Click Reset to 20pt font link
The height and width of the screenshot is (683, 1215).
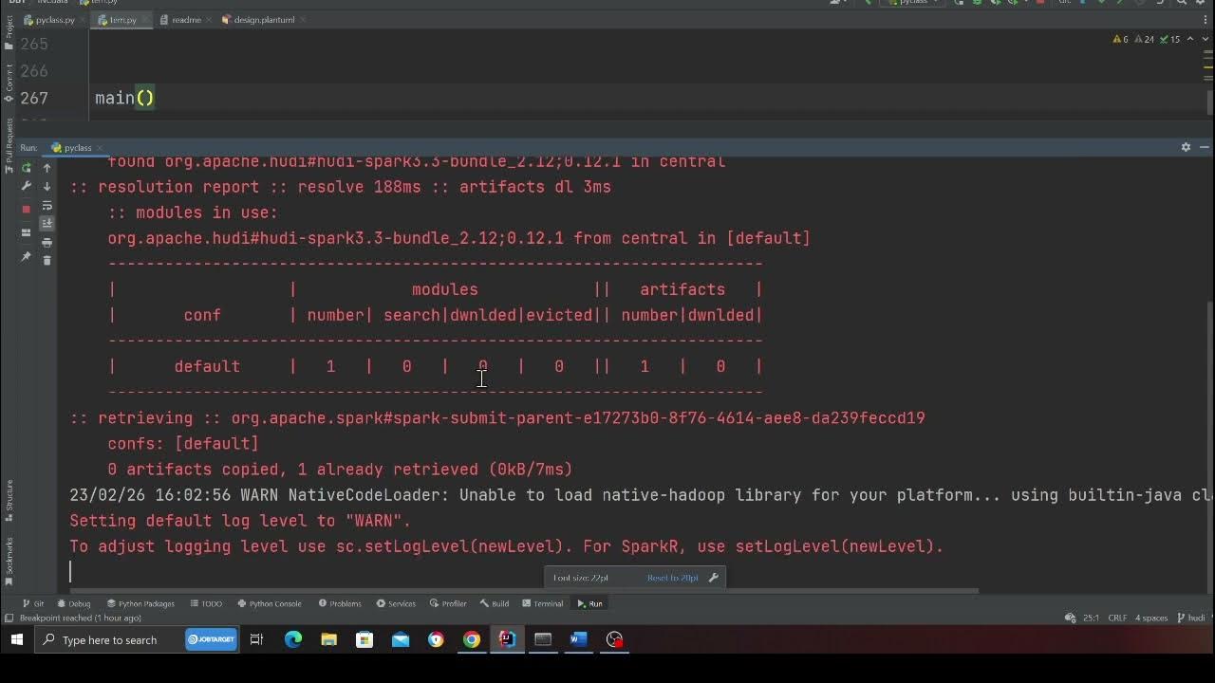pos(672,578)
